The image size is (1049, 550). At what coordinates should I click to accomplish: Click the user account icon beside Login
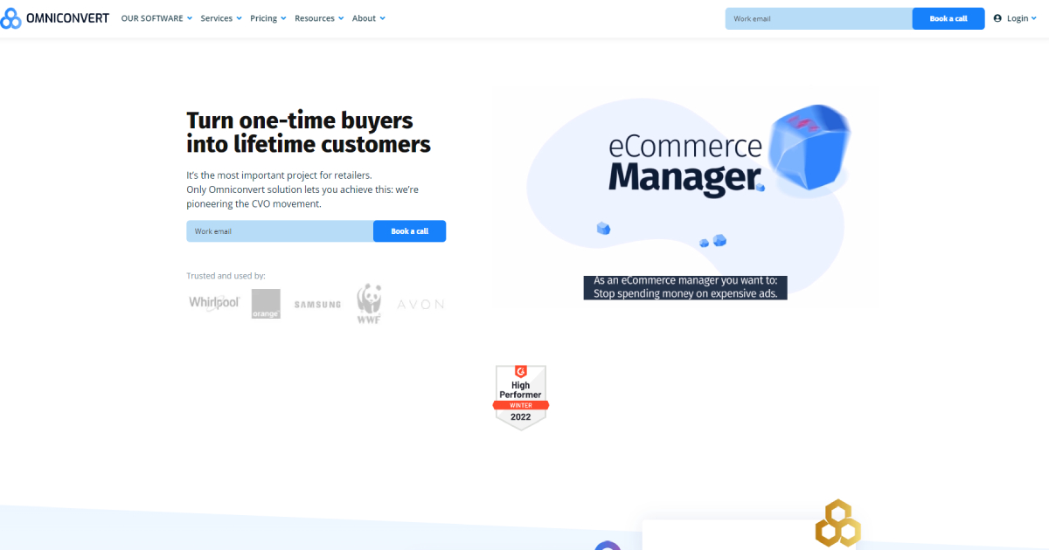click(x=997, y=18)
